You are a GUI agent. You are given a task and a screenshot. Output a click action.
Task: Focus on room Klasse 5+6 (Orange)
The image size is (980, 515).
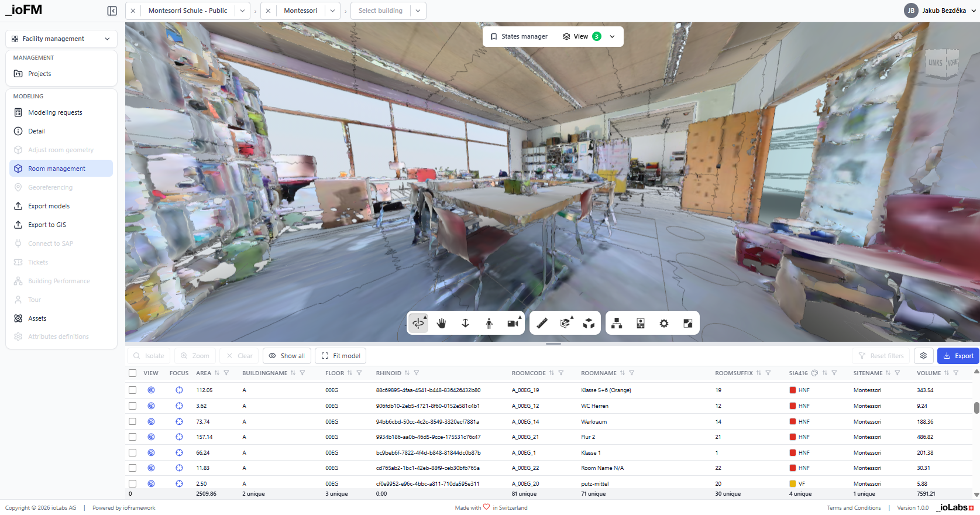tap(179, 390)
